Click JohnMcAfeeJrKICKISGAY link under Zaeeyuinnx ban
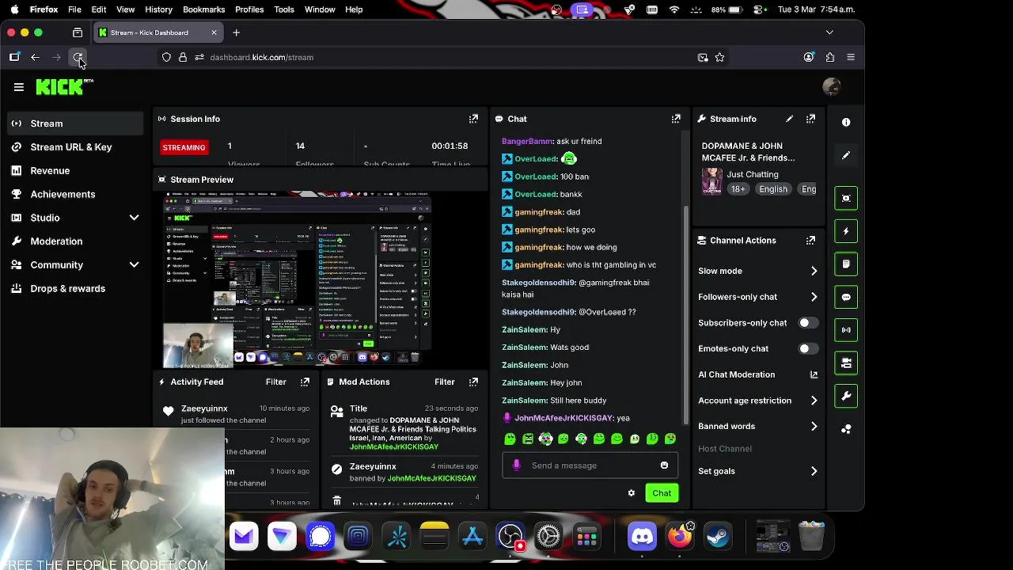The width and height of the screenshot is (1013, 570). click(x=431, y=478)
